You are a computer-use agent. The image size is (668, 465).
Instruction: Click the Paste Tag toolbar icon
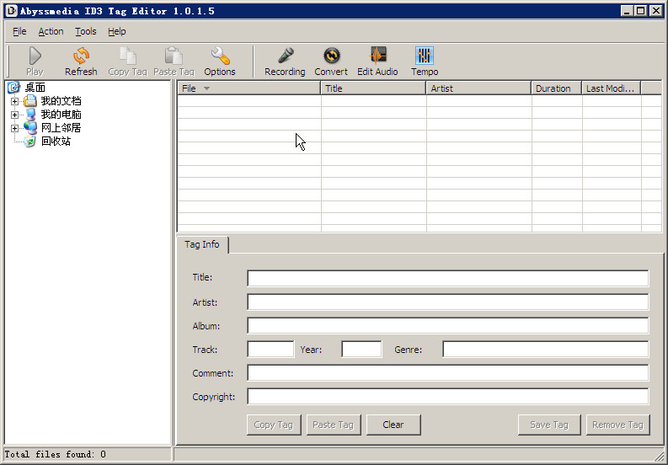174,56
